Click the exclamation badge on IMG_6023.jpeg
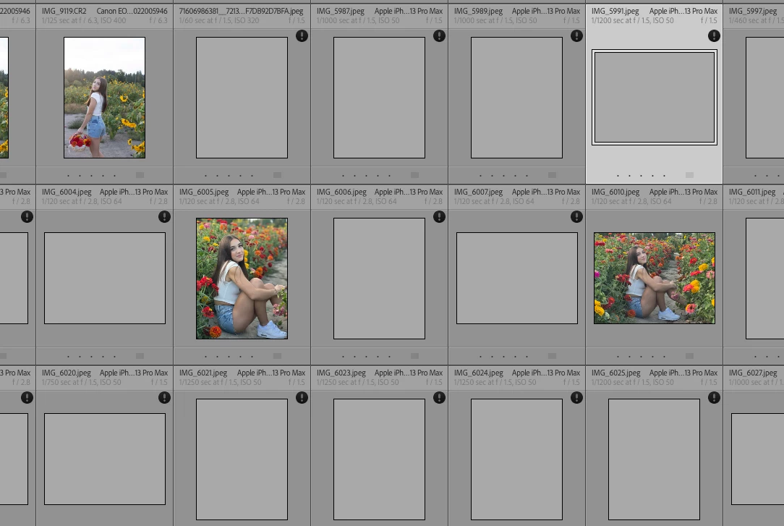This screenshot has height=526, width=784. (x=440, y=398)
